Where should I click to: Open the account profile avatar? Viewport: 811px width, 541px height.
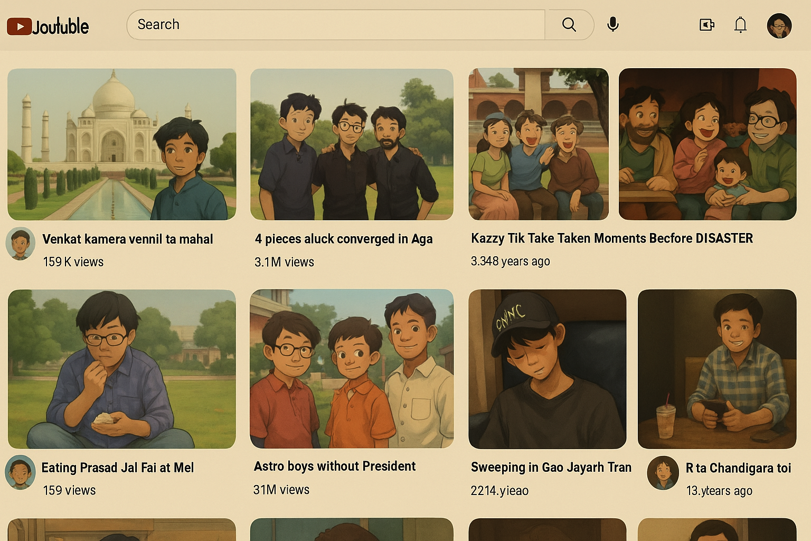click(x=779, y=25)
